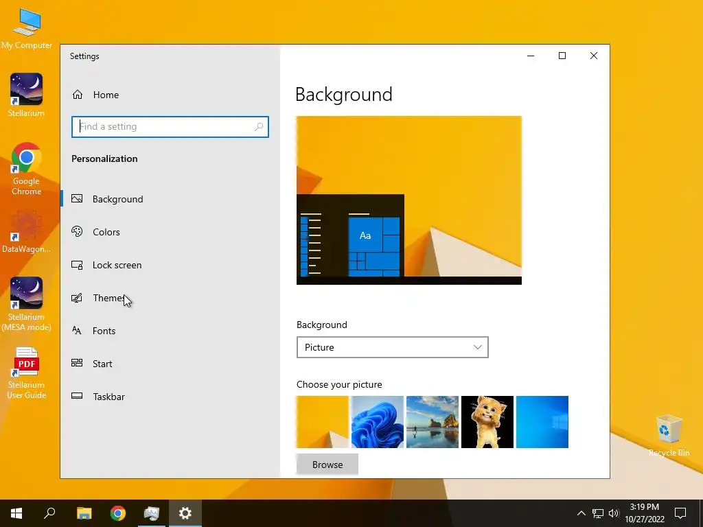Minimize the Settings window

531,56
